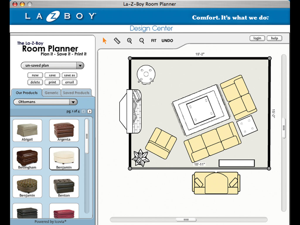Go to previous products page arrow
The image size is (300, 225).
83,111
